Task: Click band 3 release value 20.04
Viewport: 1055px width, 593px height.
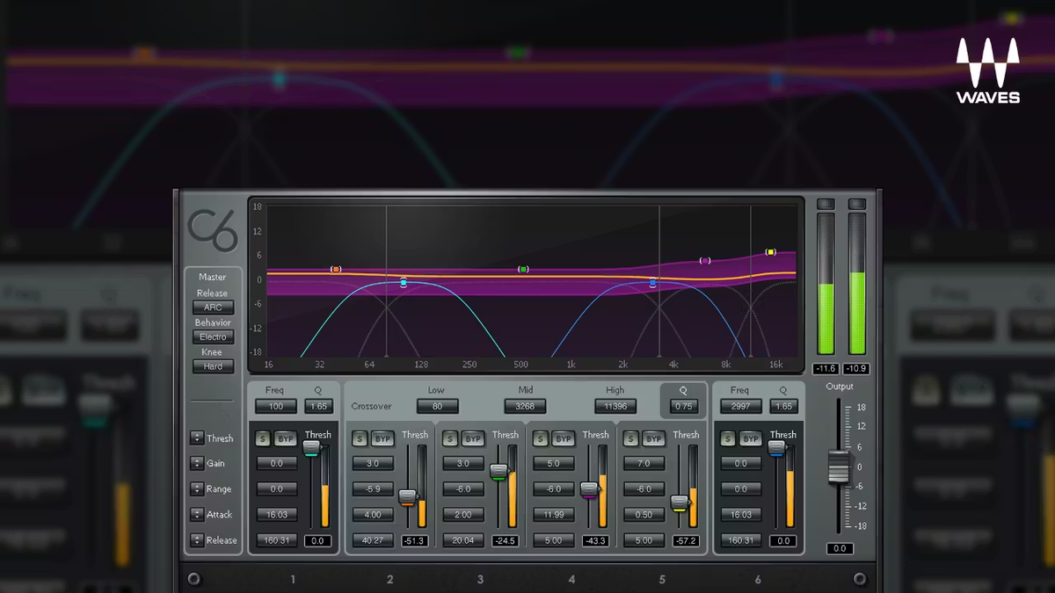Action: (x=463, y=540)
